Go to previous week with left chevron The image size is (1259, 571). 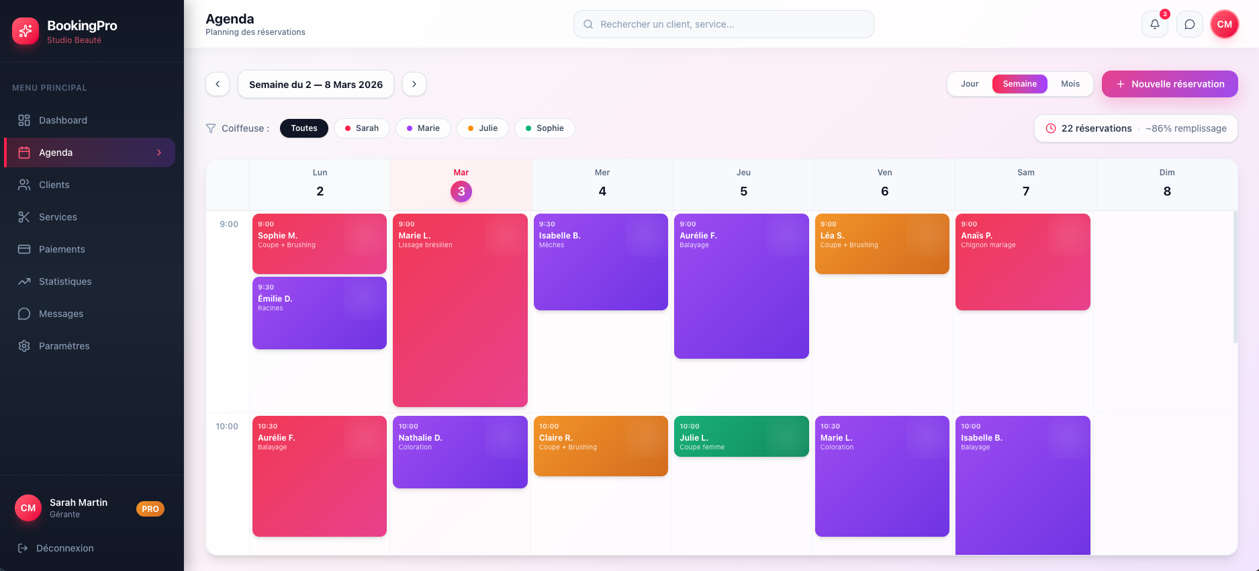218,84
